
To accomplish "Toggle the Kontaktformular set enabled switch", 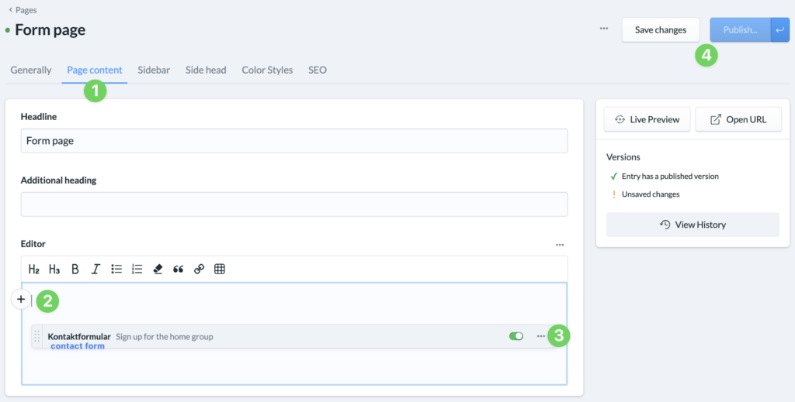I will point(516,336).
